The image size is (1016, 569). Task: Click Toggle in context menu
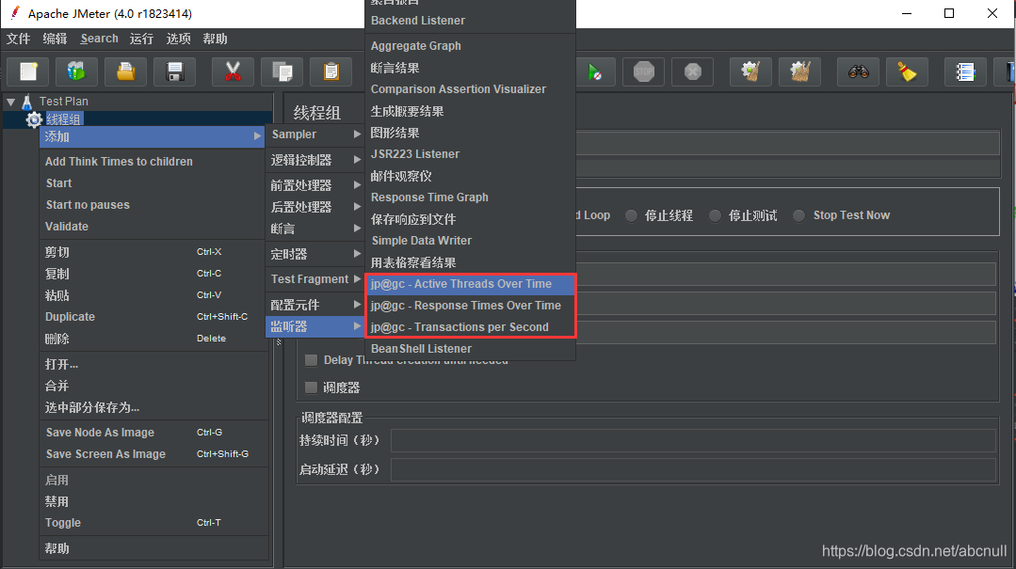click(154, 522)
